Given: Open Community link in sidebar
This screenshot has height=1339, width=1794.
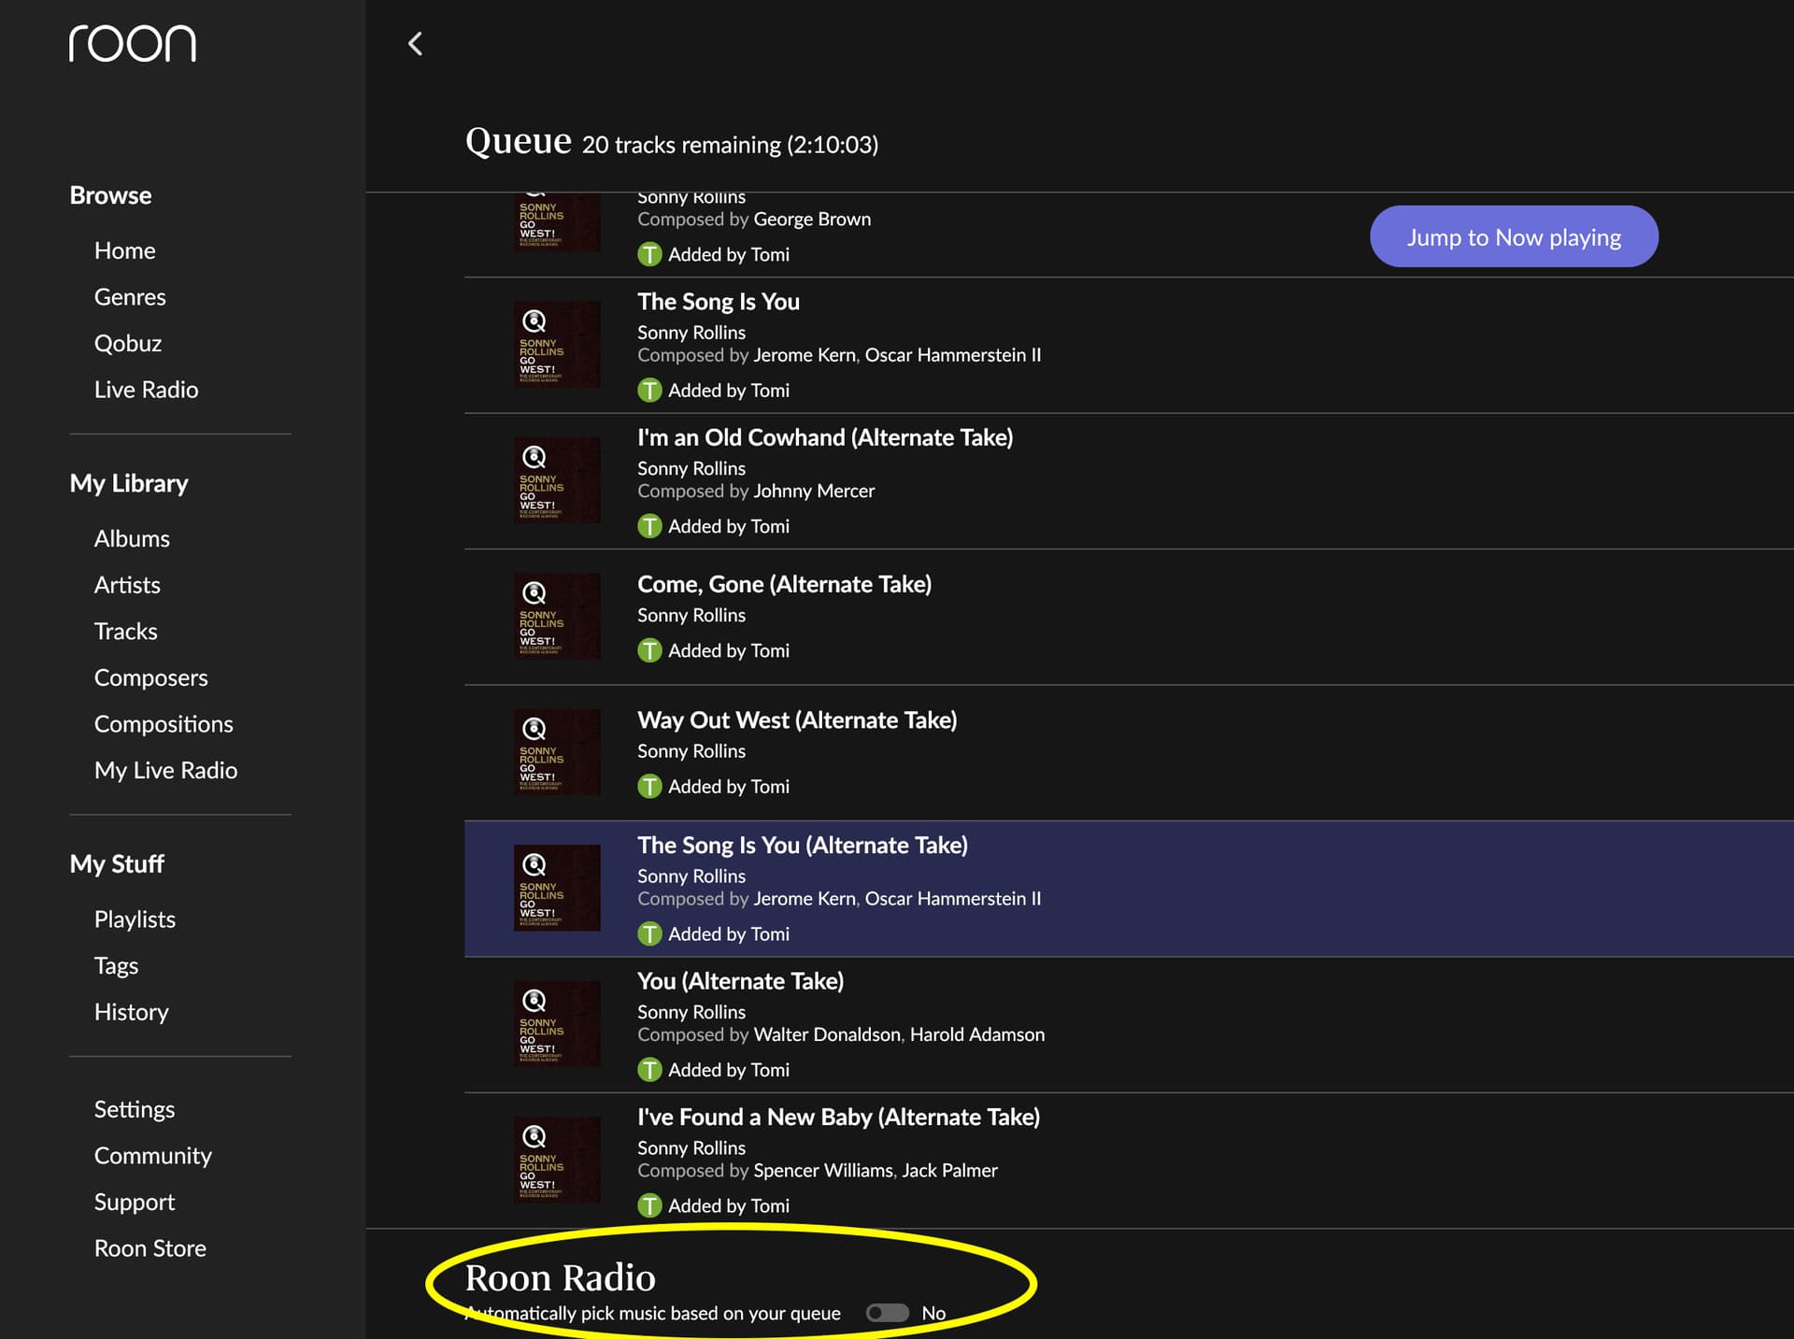Looking at the screenshot, I should click(152, 1155).
